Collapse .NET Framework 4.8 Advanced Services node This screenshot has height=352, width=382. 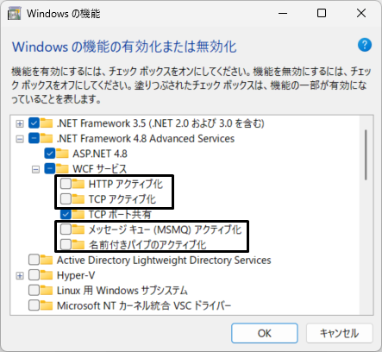(20, 139)
